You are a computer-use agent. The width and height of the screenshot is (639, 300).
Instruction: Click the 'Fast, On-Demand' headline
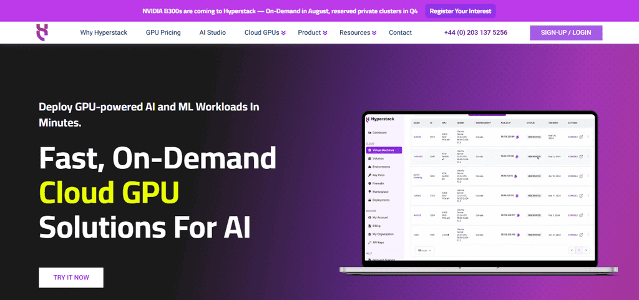point(157,158)
